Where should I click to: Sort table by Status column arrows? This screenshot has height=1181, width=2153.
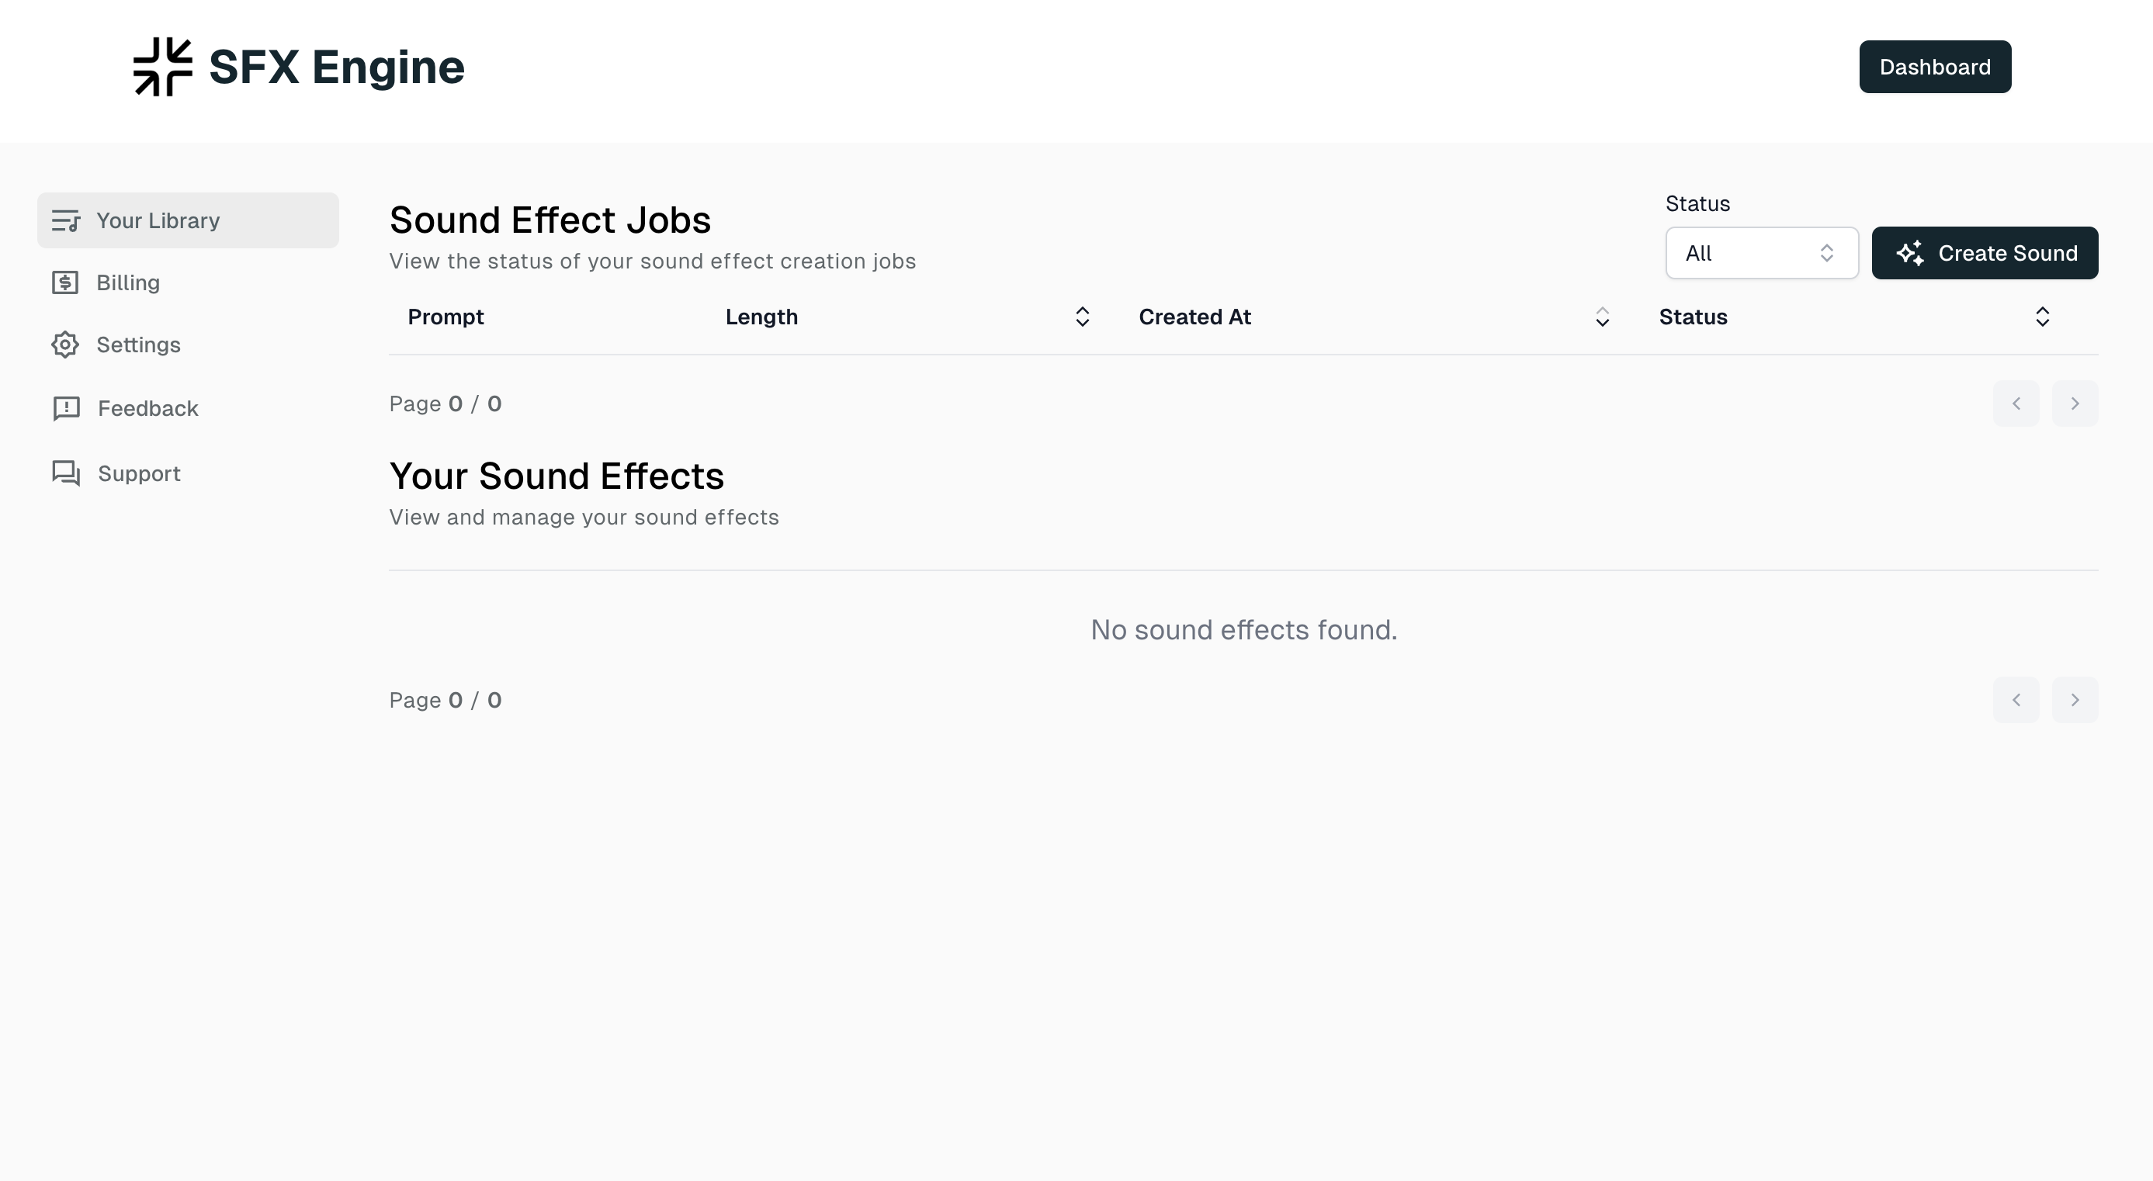coord(2042,317)
